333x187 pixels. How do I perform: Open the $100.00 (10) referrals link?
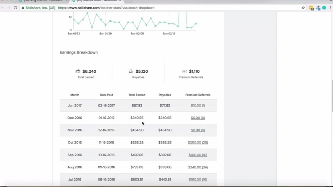[x=198, y=155]
